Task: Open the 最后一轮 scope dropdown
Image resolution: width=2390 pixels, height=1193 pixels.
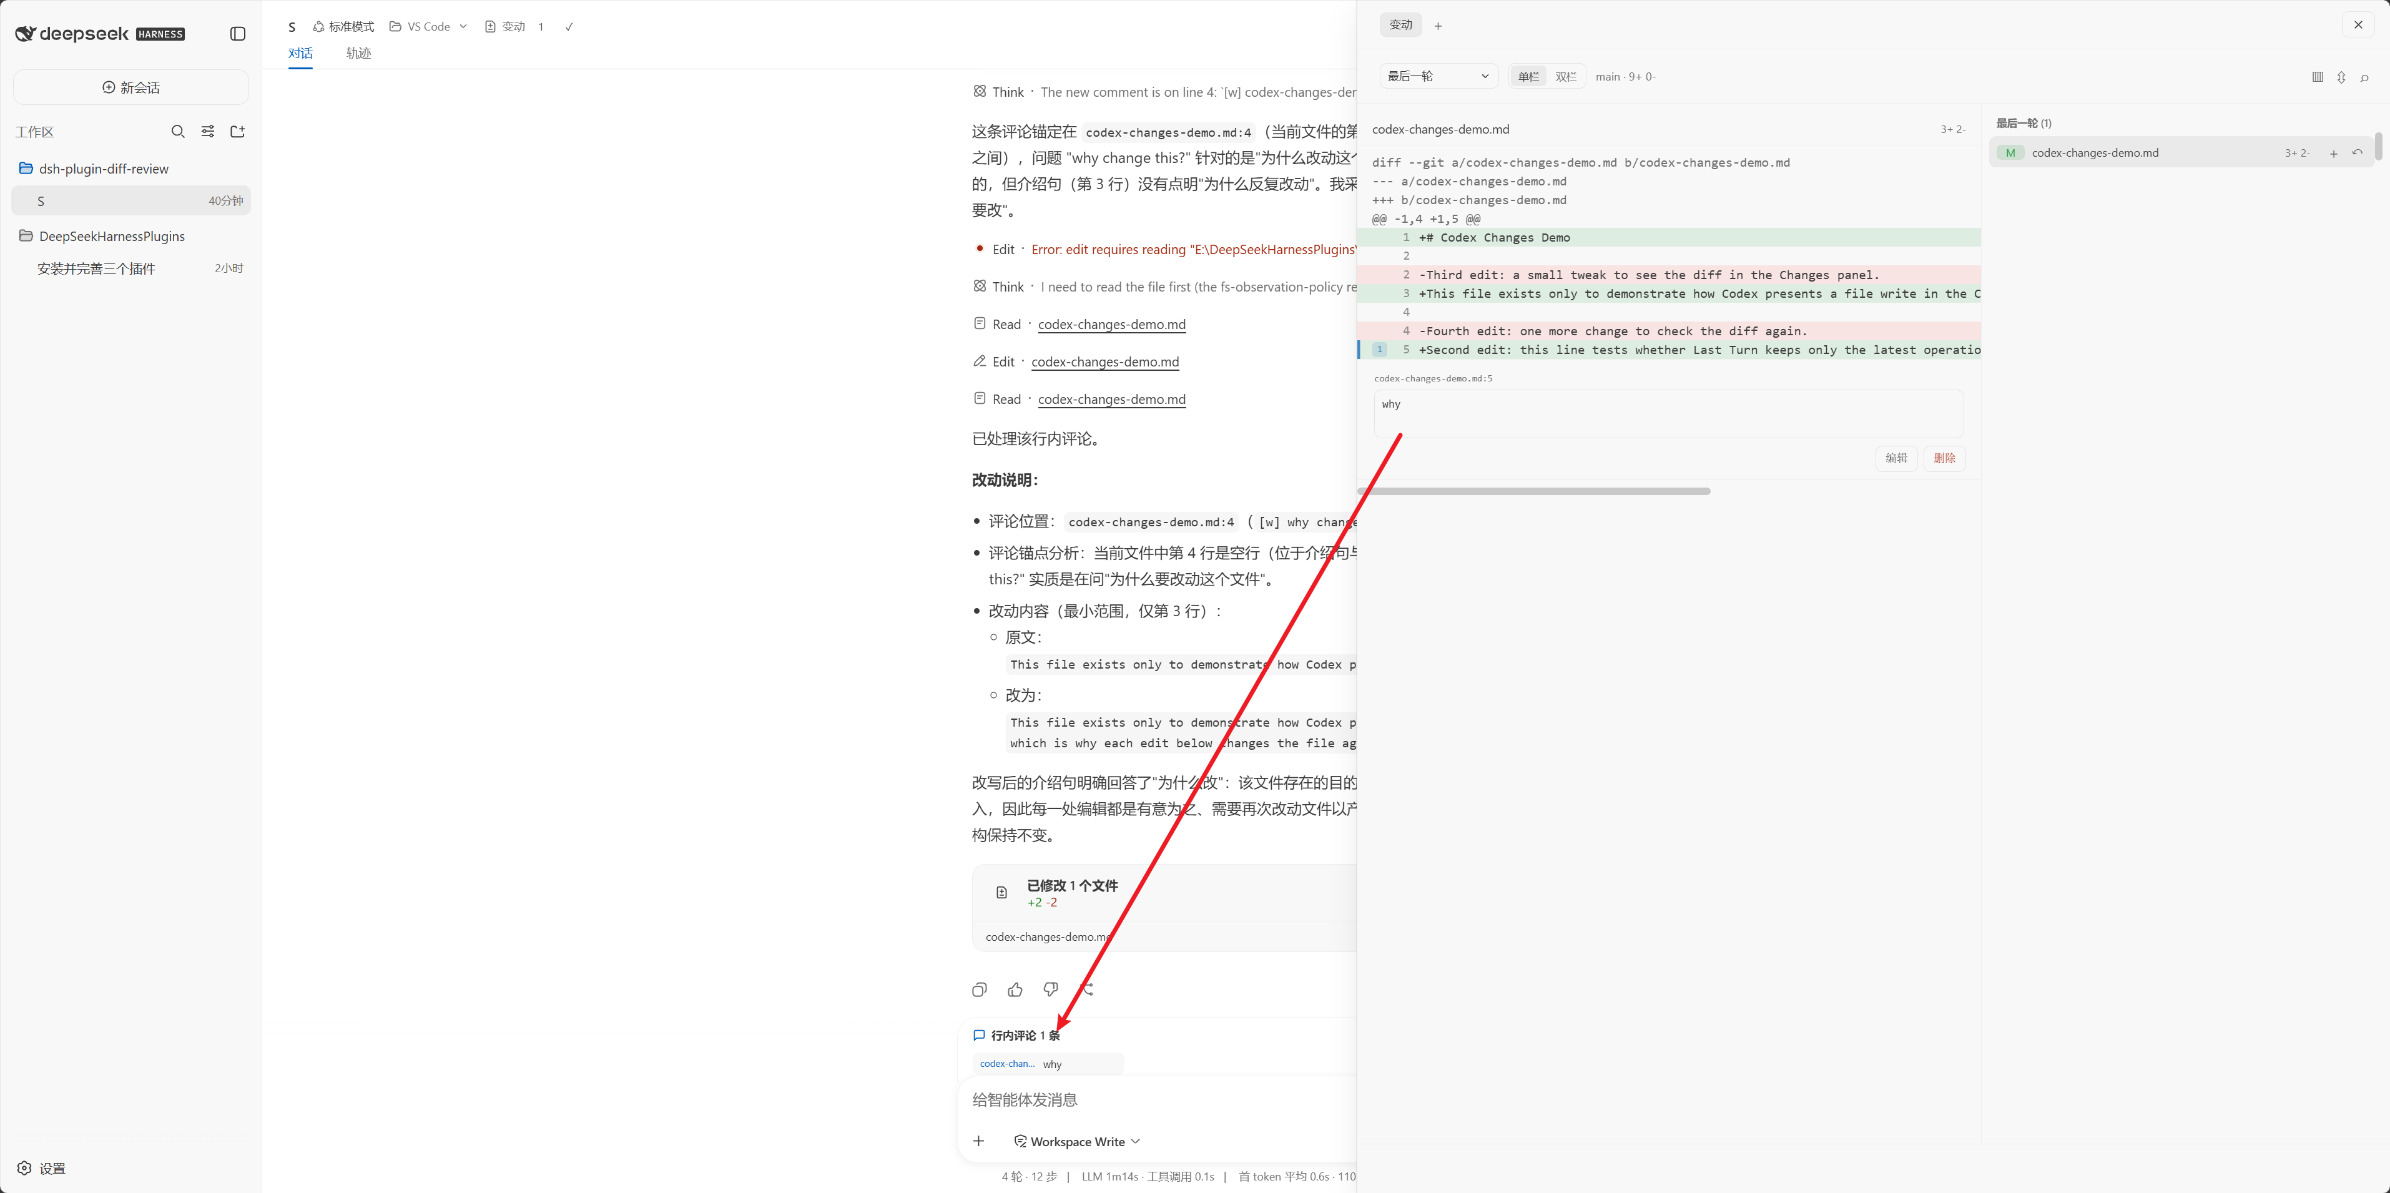Action: click(x=1438, y=77)
